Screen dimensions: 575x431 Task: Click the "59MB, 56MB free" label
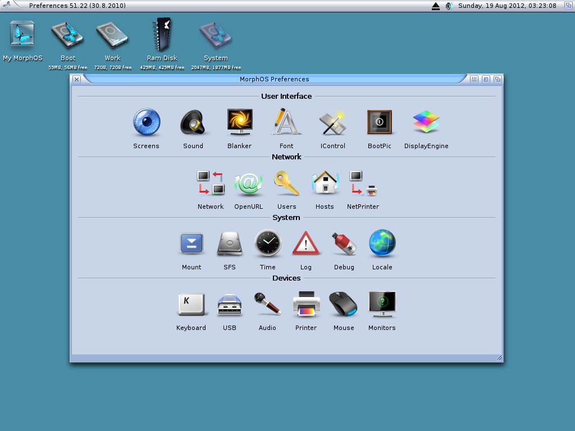68,67
